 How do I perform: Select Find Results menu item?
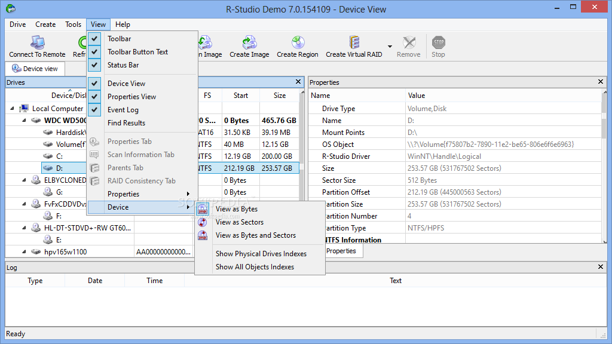142,123
